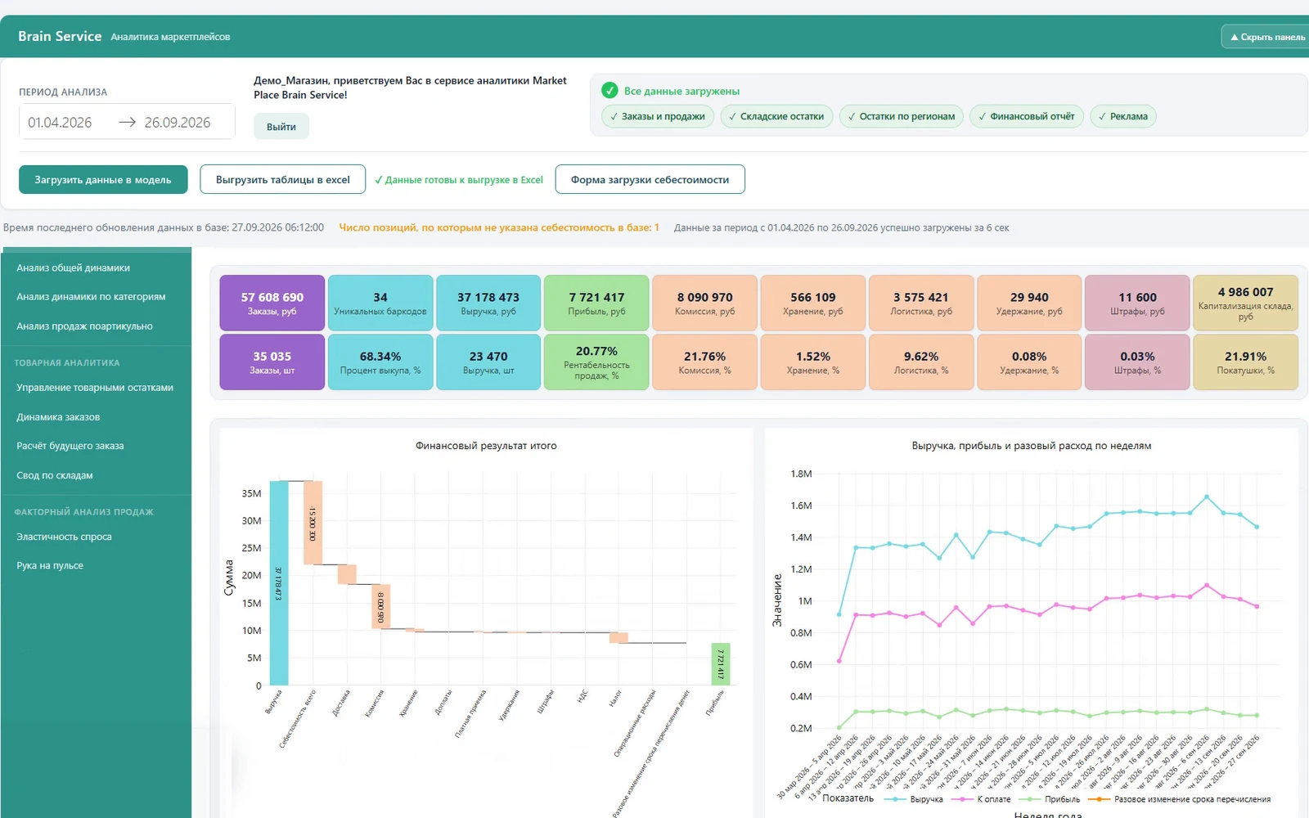Click the blue Выручка bar in waterfall chart
This screenshot has height=818, width=1309.
tap(279, 583)
